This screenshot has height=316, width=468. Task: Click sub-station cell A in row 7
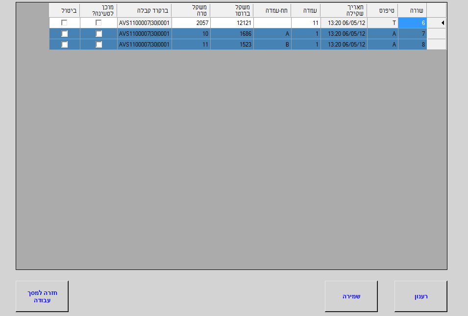[x=272, y=34]
